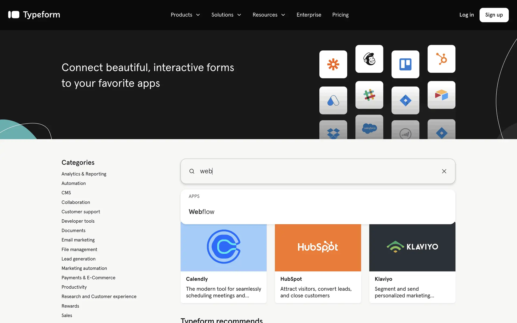
Task: Go to the Pricing page
Action: [x=340, y=15]
